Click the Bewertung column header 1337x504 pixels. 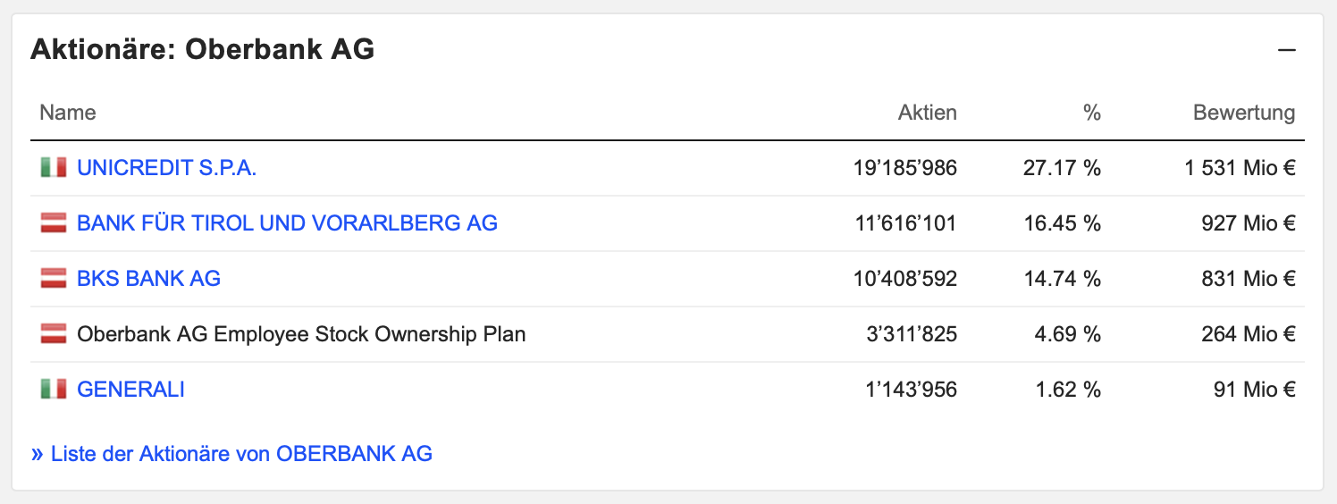(x=1243, y=113)
